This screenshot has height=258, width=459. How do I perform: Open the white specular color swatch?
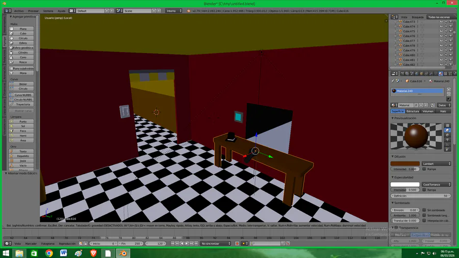point(405,185)
